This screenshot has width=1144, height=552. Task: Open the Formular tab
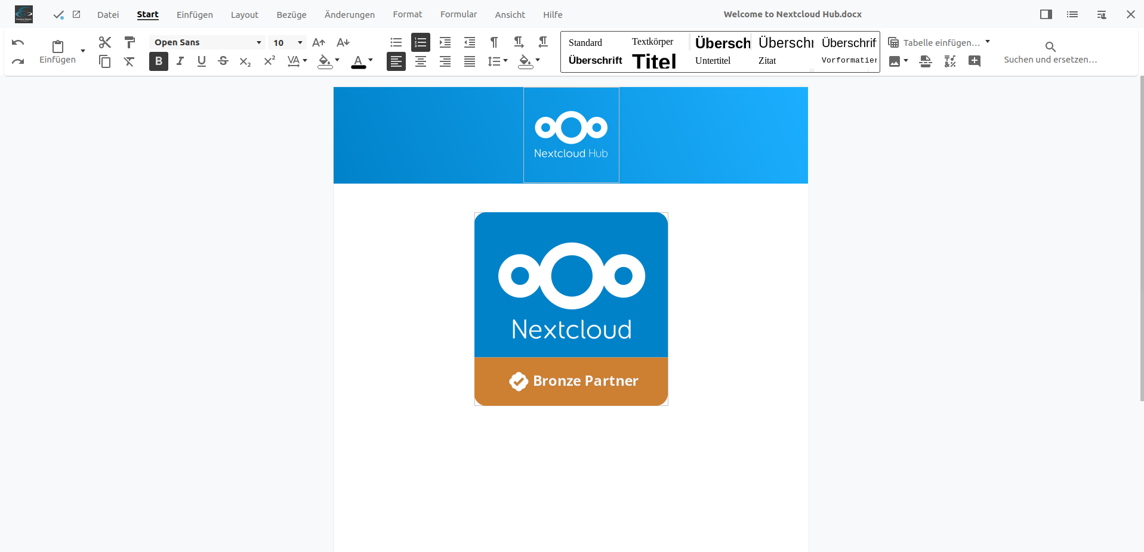(x=459, y=14)
